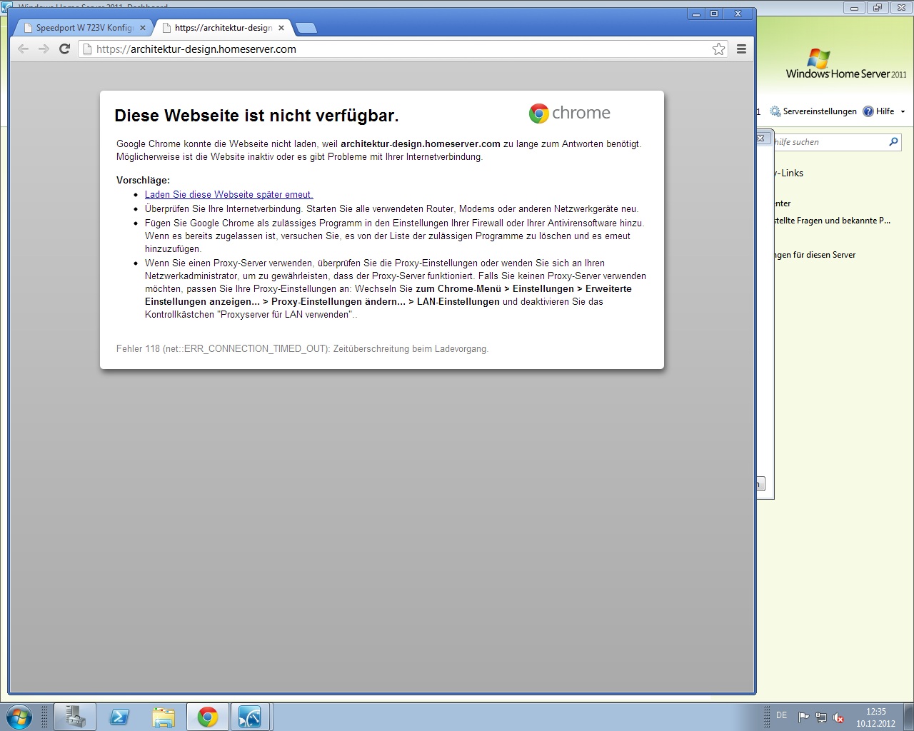
Task: Minimize the Windows Home Server Dashboard window
Action: [854, 8]
